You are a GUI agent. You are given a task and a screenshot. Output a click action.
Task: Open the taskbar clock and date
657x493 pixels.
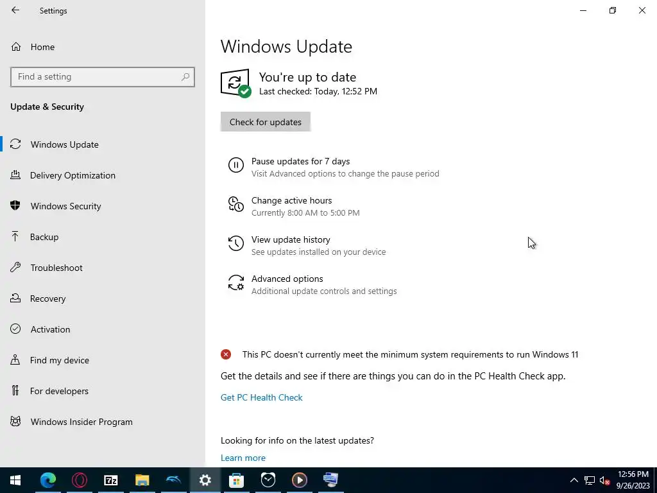[x=633, y=480]
